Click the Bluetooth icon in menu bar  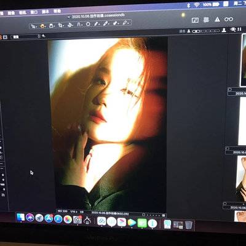tap(189, 6)
